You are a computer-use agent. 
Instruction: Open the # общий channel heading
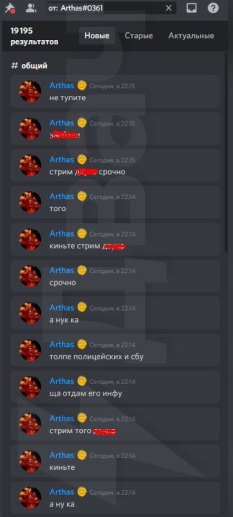click(29, 65)
